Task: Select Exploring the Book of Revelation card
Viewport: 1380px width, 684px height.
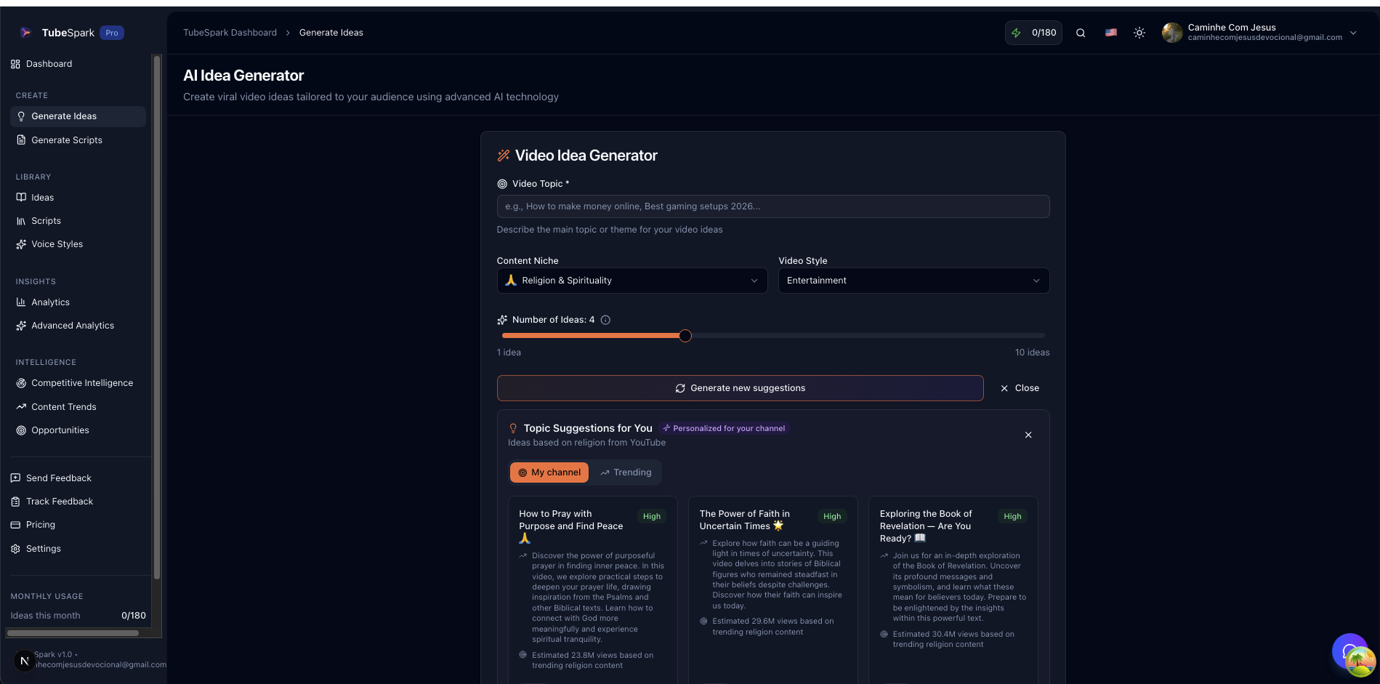Action: click(x=953, y=590)
